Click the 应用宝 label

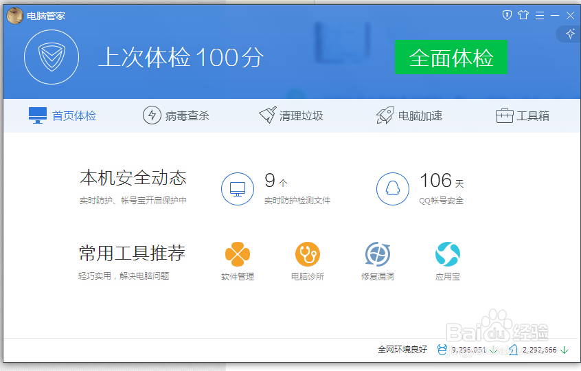tap(448, 276)
